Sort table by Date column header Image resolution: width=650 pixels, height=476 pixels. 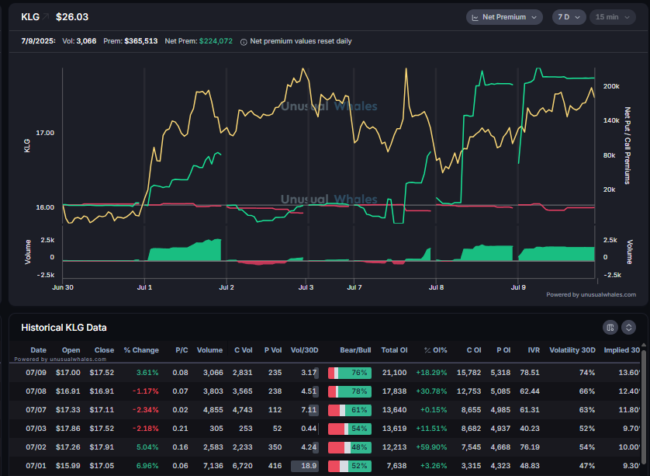[x=38, y=350]
